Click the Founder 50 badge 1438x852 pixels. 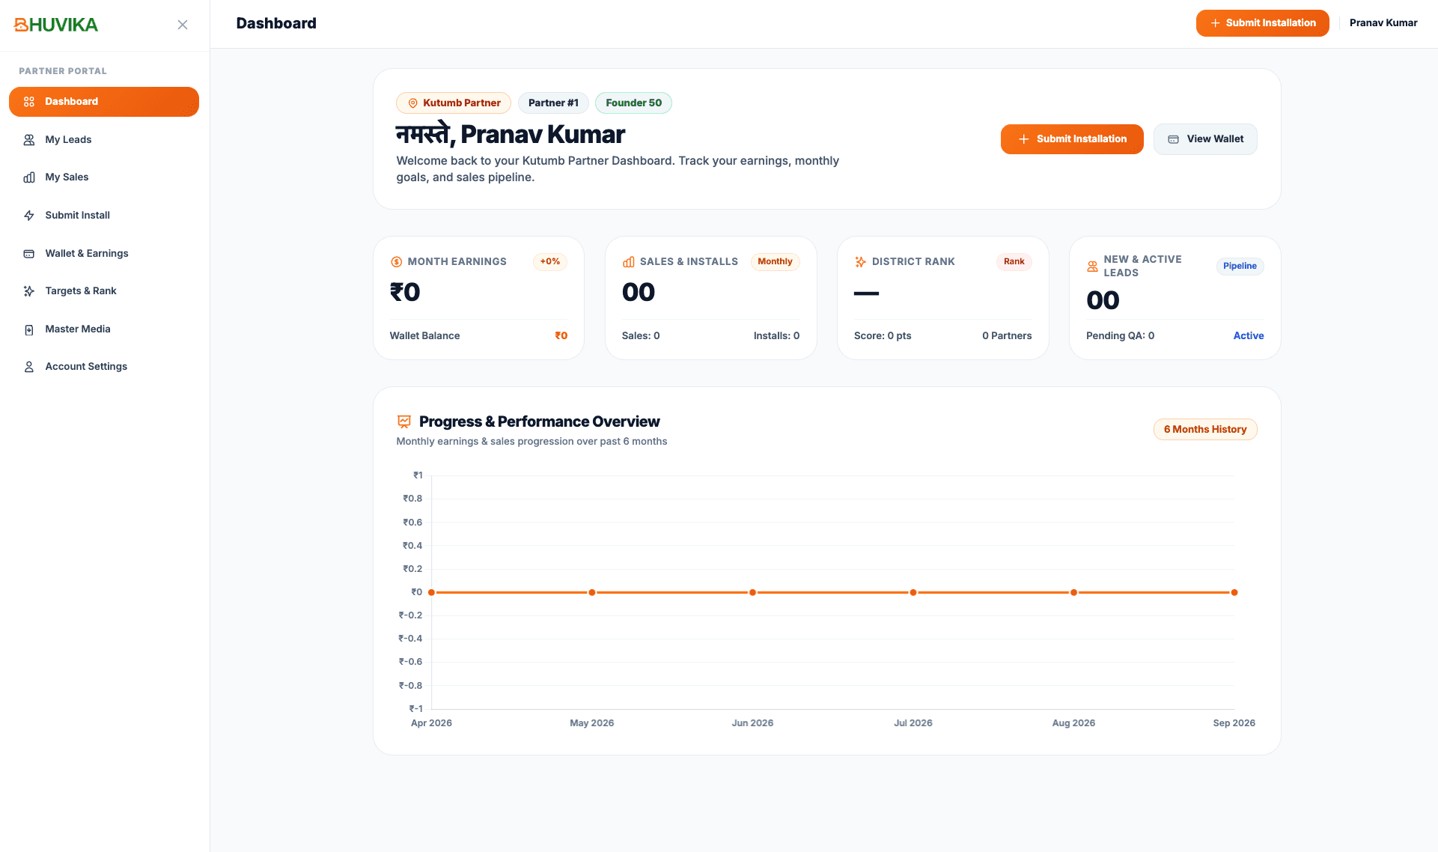point(633,103)
